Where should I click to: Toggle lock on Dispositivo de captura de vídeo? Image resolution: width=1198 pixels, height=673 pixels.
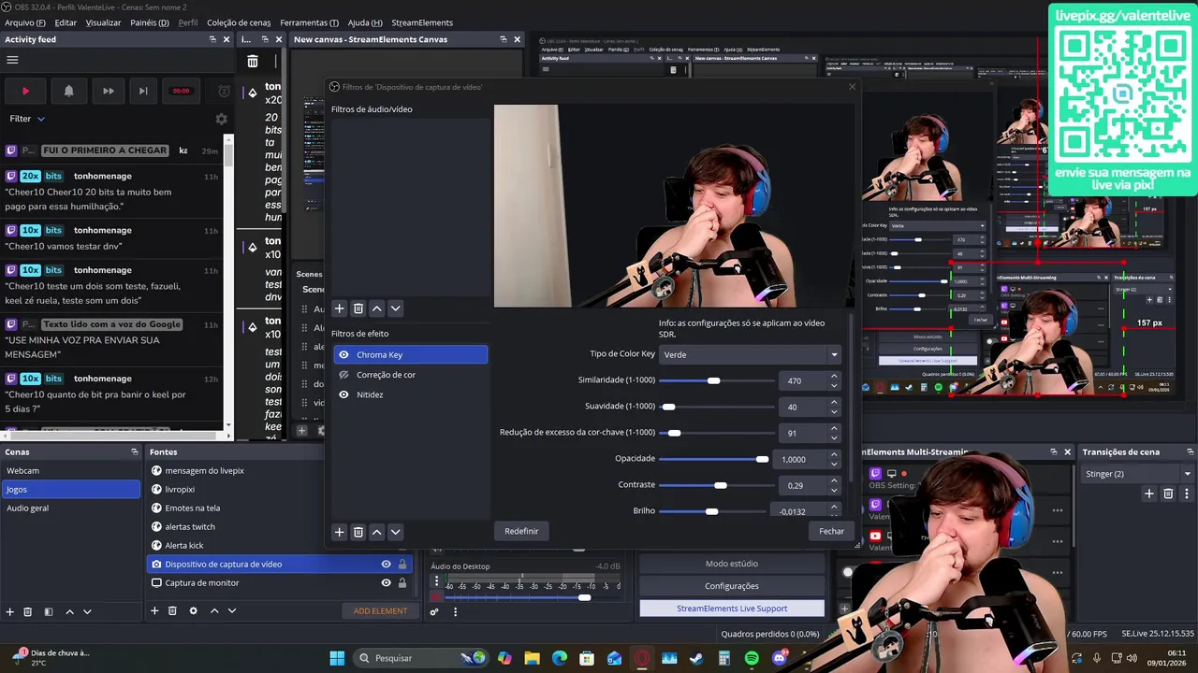(402, 565)
